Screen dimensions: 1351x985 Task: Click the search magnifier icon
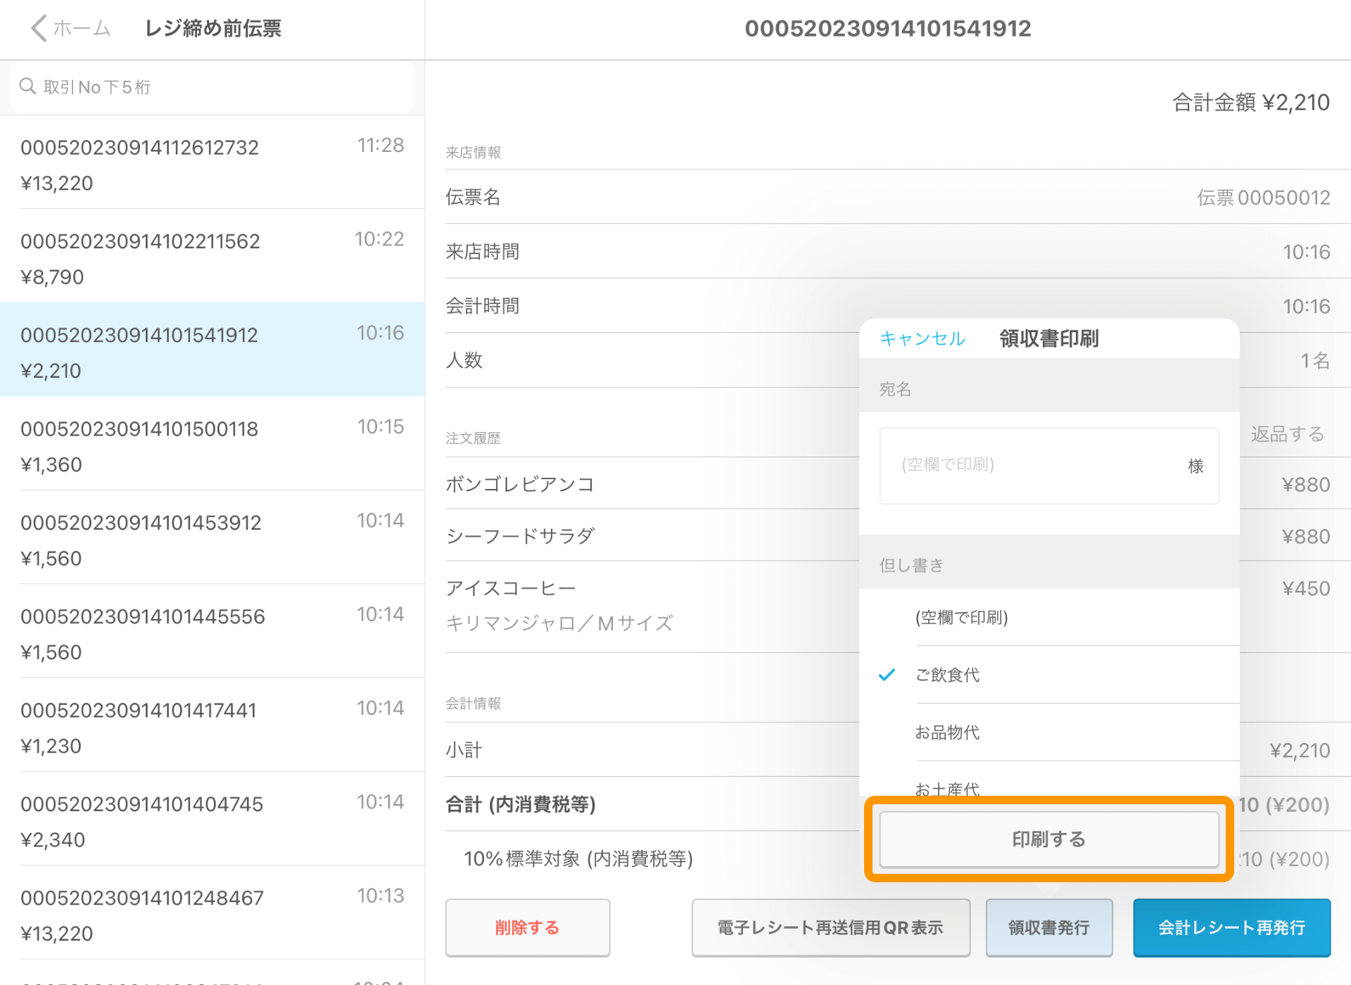pyautogui.click(x=27, y=87)
